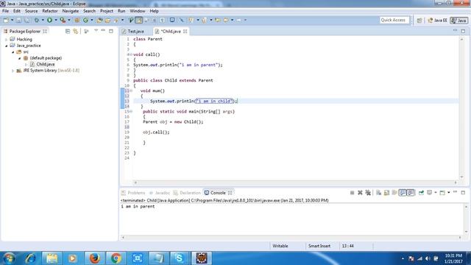Maximize the Package Explorer view
Image resolution: width=471 pixels, height=265 pixels.
coord(111,31)
